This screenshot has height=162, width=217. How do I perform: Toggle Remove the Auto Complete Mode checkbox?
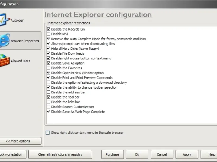(49, 39)
